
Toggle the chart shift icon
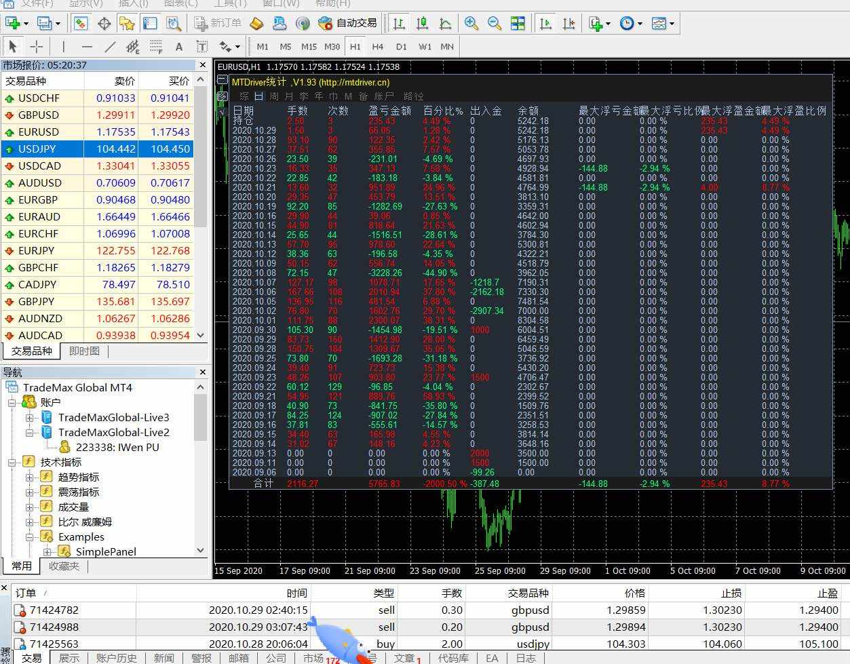(x=568, y=23)
